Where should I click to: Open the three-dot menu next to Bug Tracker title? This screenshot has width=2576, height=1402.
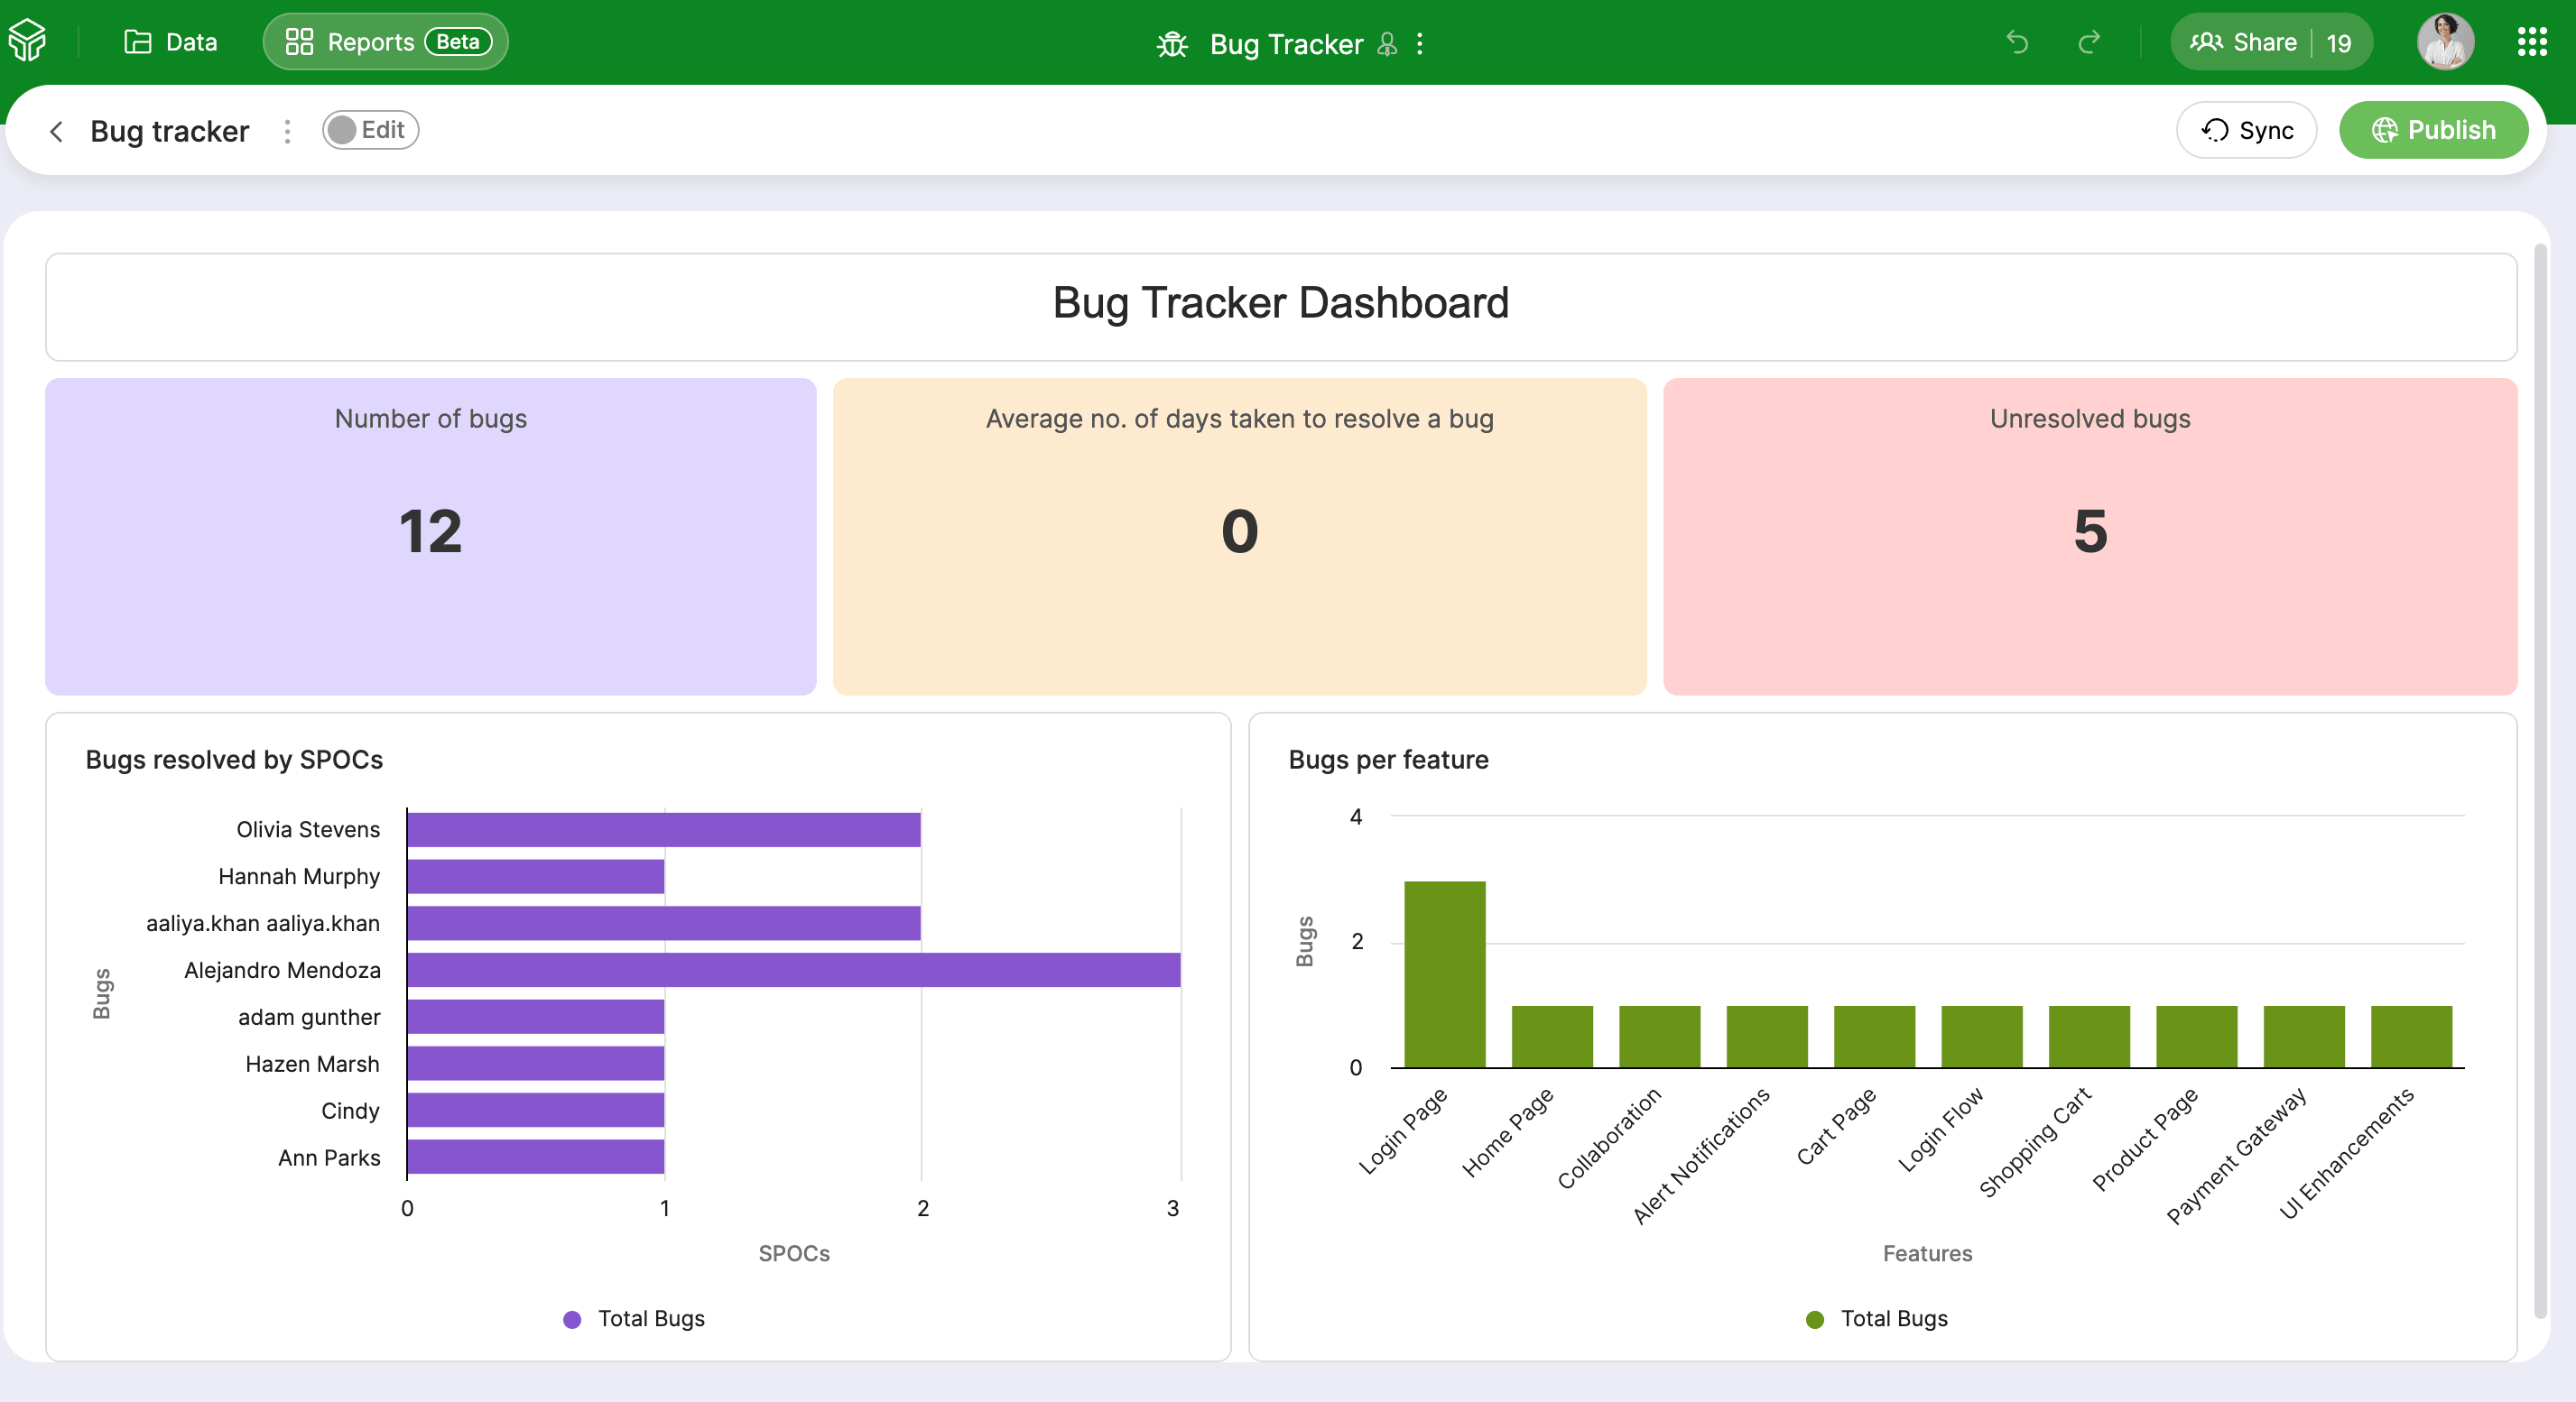pyautogui.click(x=1419, y=44)
